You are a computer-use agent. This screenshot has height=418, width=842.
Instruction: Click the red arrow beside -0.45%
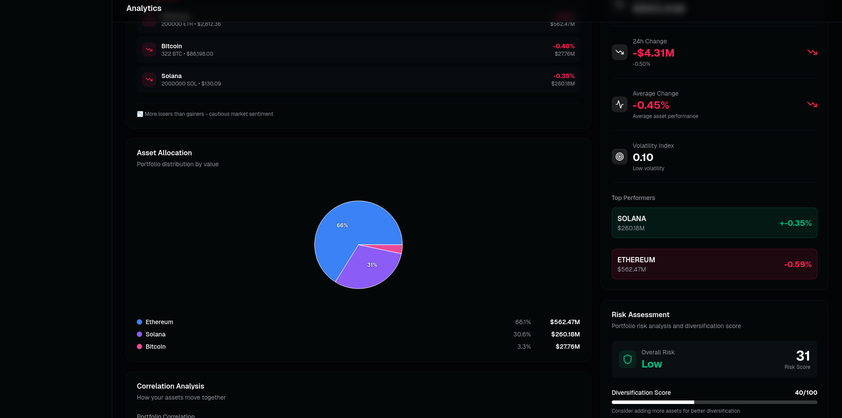813,104
